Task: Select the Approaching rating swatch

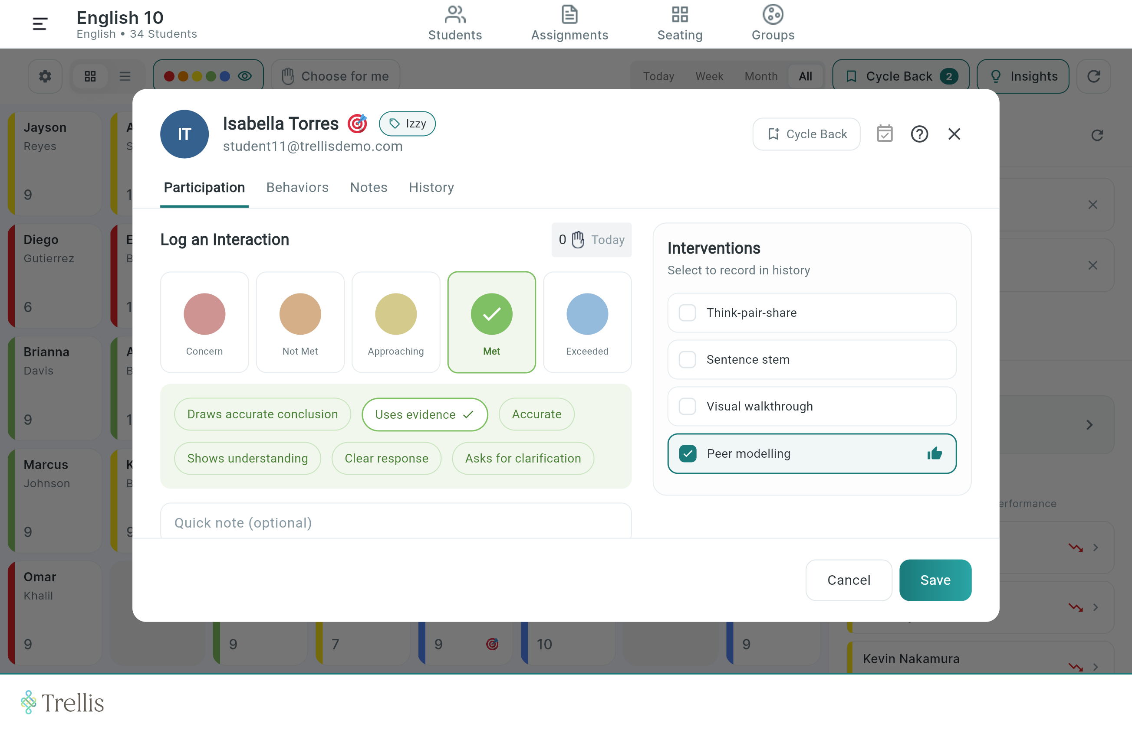Action: [x=396, y=323]
